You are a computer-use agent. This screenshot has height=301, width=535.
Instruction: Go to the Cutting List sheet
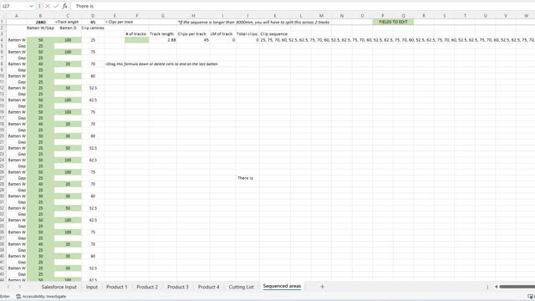[242, 287]
